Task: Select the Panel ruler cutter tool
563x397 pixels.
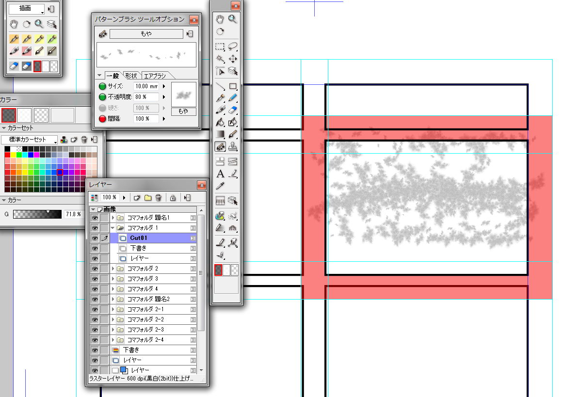Action: pos(233,161)
